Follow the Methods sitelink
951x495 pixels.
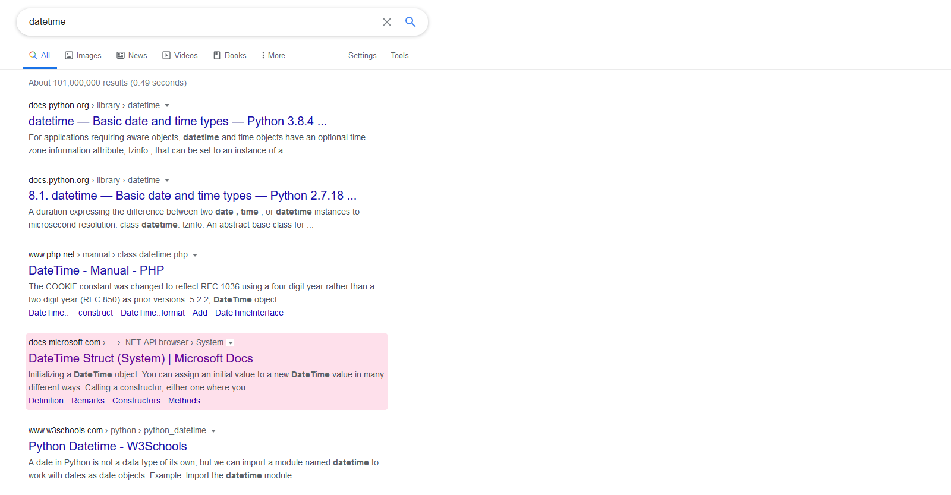pos(184,401)
